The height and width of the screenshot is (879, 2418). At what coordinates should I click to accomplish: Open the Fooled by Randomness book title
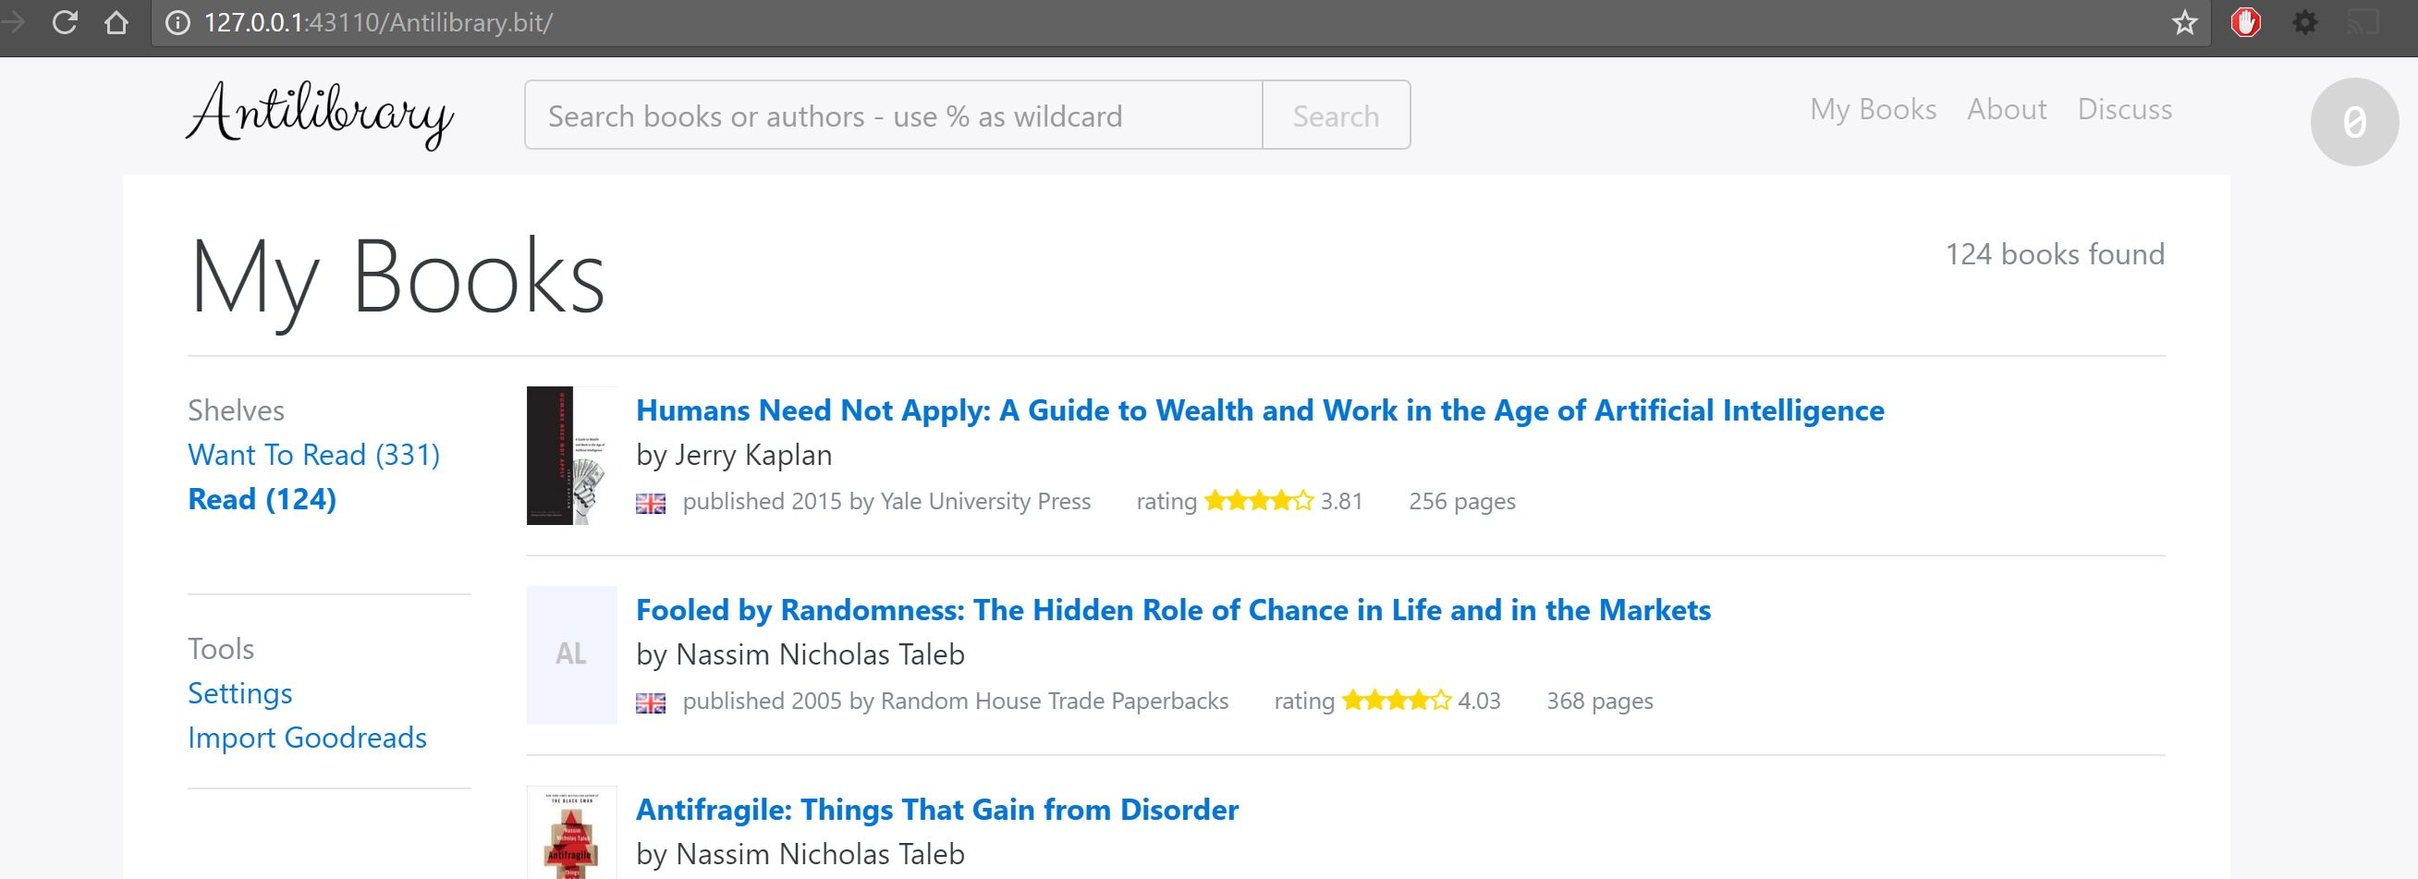click(x=1172, y=609)
